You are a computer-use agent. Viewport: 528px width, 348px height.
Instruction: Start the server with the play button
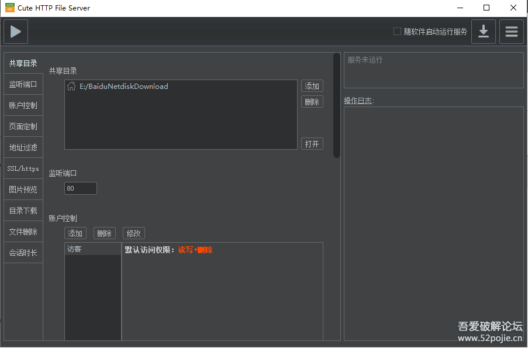16,32
